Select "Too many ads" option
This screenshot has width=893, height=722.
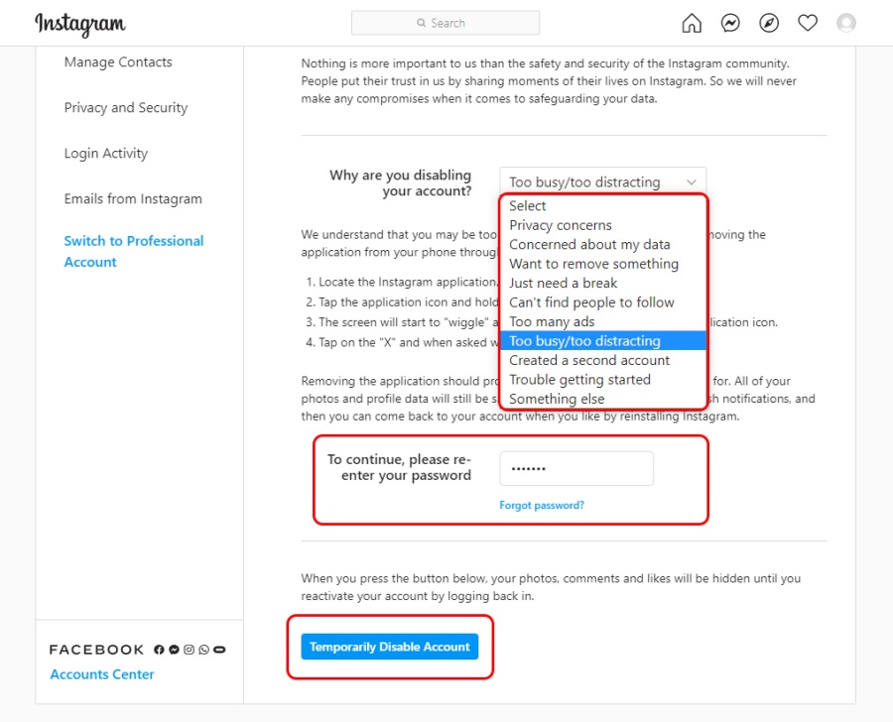coord(552,321)
